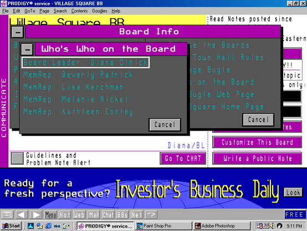
Task: Open the Edit menu
Action: (x=17, y=11)
